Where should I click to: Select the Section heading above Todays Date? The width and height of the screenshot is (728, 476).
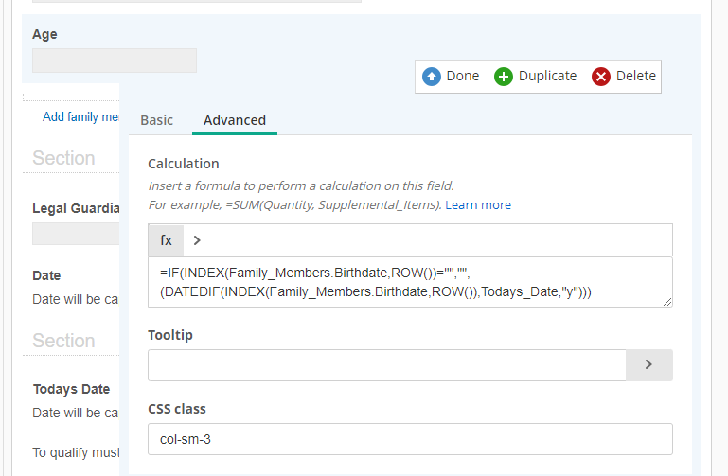click(63, 341)
